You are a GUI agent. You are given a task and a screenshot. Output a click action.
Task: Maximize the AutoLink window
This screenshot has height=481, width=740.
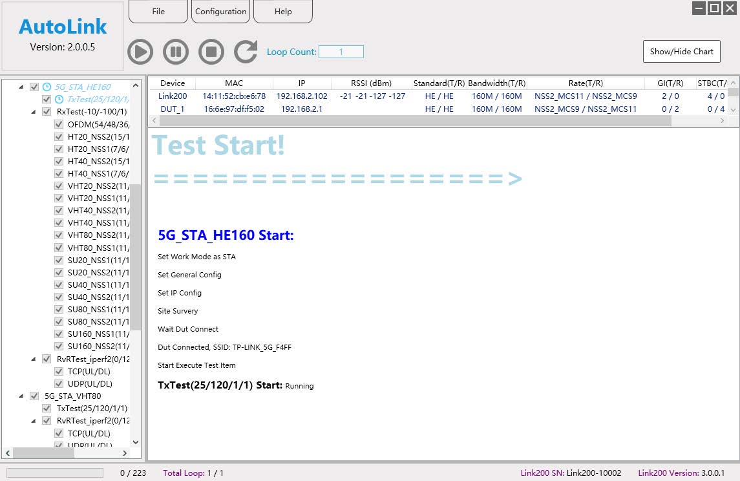click(x=714, y=8)
